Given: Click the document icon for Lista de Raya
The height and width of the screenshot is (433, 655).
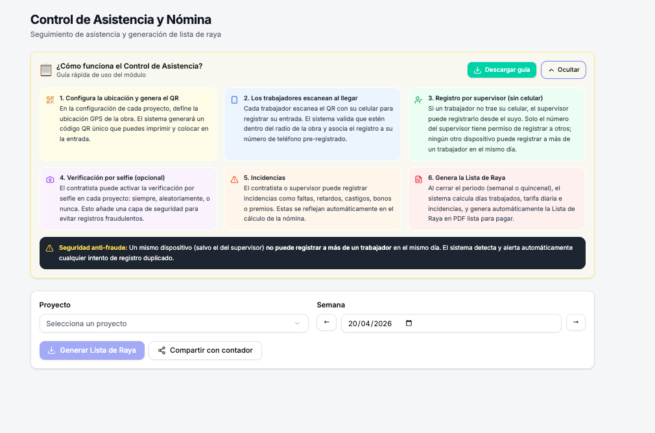Looking at the screenshot, I should [x=418, y=180].
